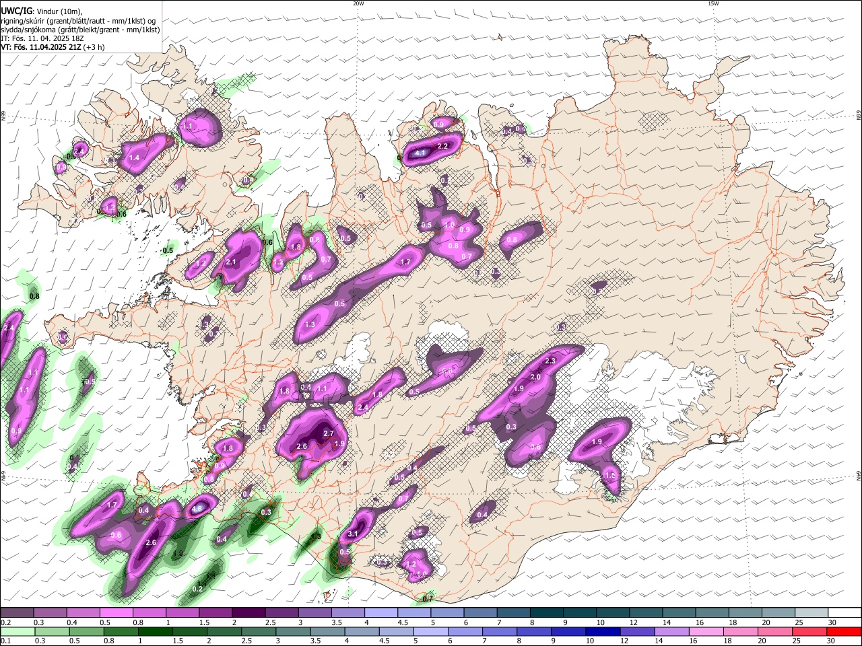Click the '2.1' precipitation value on the map
The width and height of the screenshot is (862, 646).
[x=232, y=262]
